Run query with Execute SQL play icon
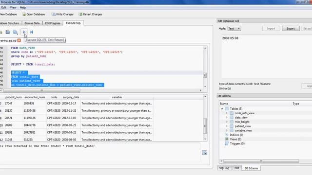The image size is (312, 175). (x=24, y=32)
